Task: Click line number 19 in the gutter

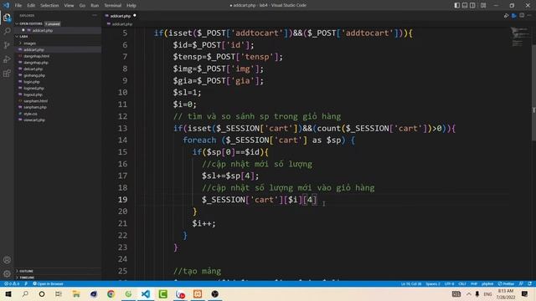Action: click(x=122, y=199)
